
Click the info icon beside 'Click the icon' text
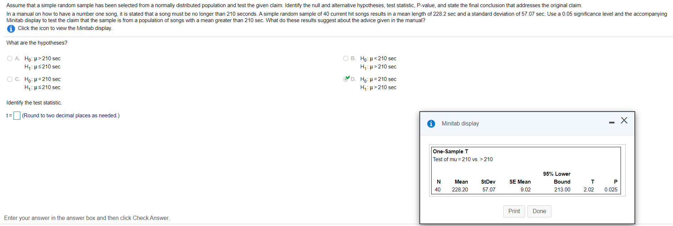(x=11, y=29)
